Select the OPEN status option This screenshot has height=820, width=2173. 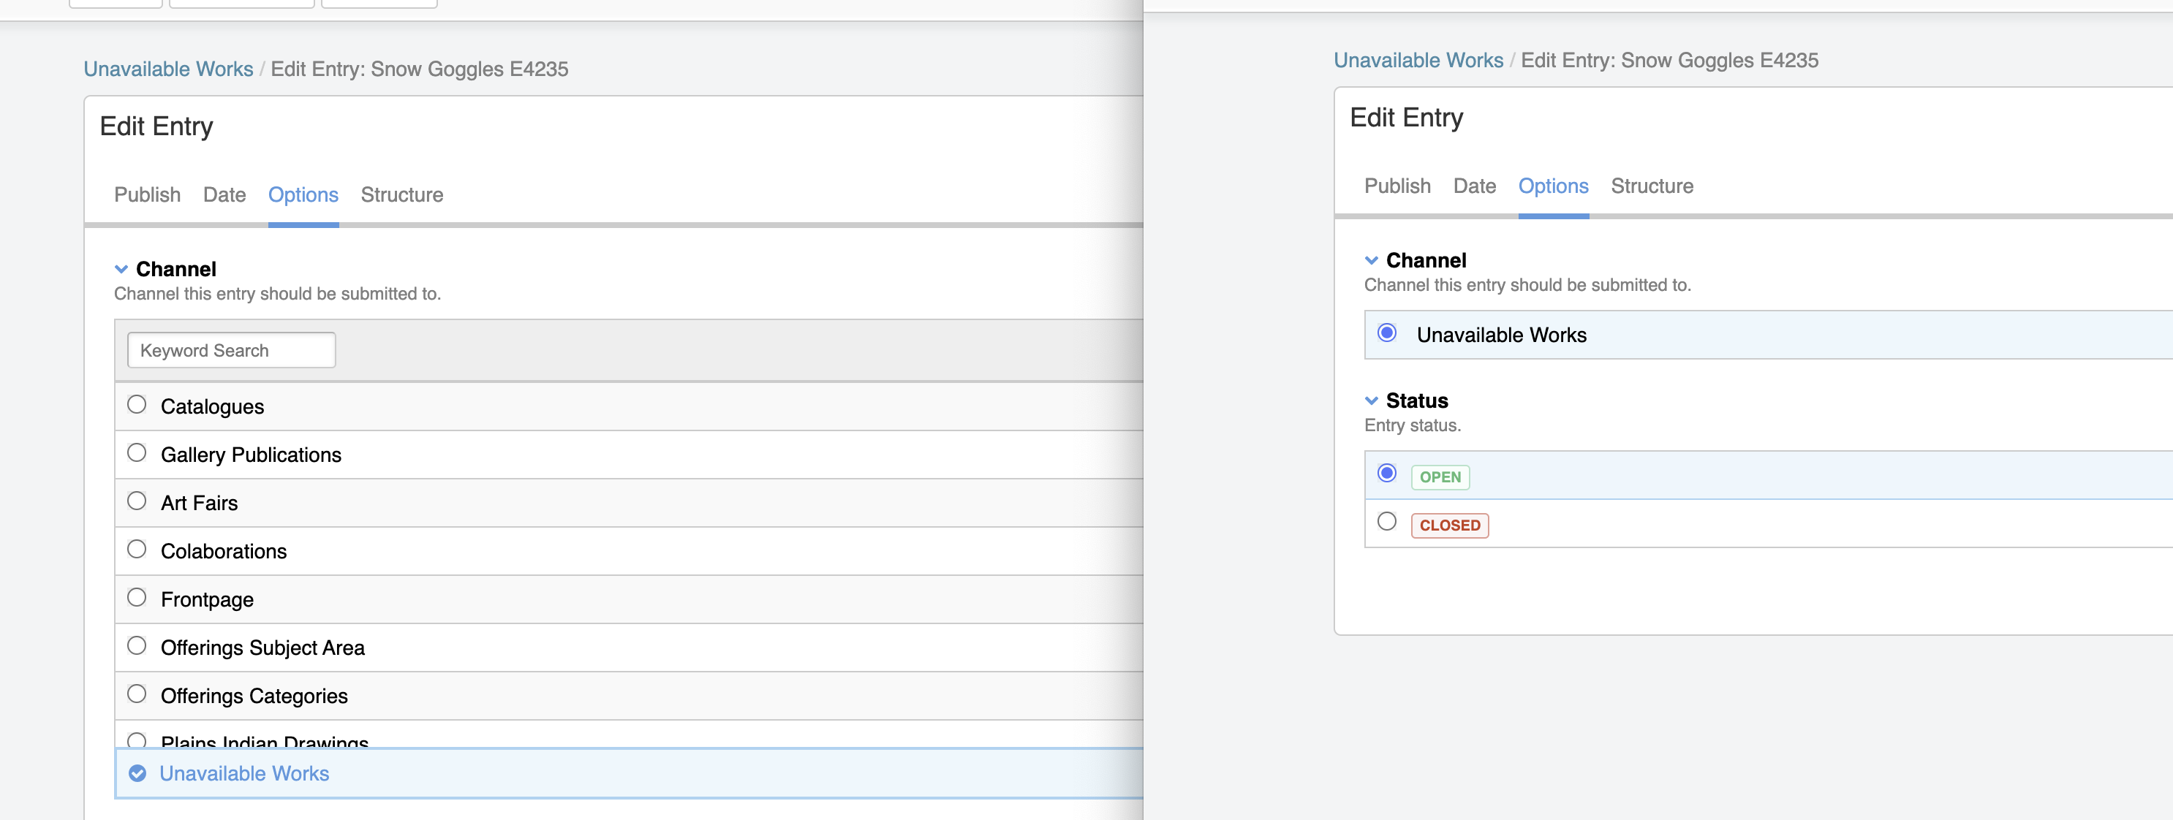click(1388, 474)
